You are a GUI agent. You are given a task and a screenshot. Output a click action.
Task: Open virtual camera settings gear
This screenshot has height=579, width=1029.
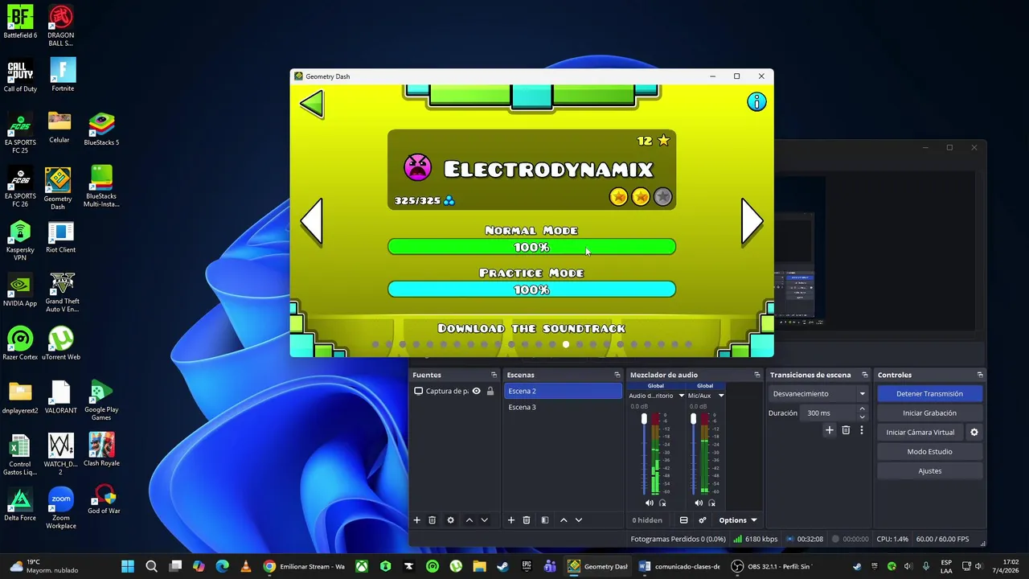click(974, 433)
